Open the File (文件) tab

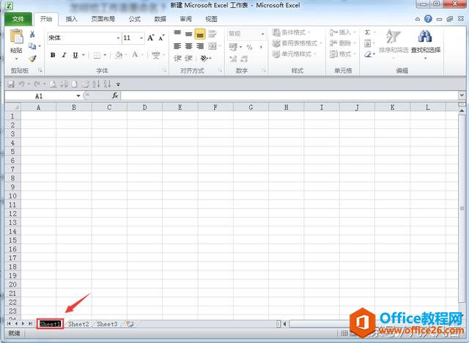tap(18, 19)
